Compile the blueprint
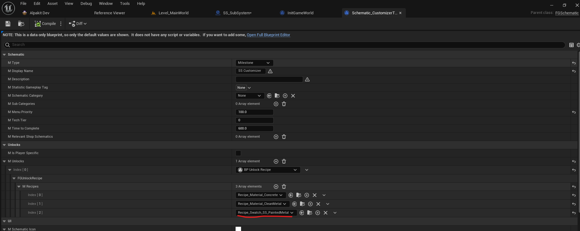The height and width of the screenshot is (231, 580). 45,24
